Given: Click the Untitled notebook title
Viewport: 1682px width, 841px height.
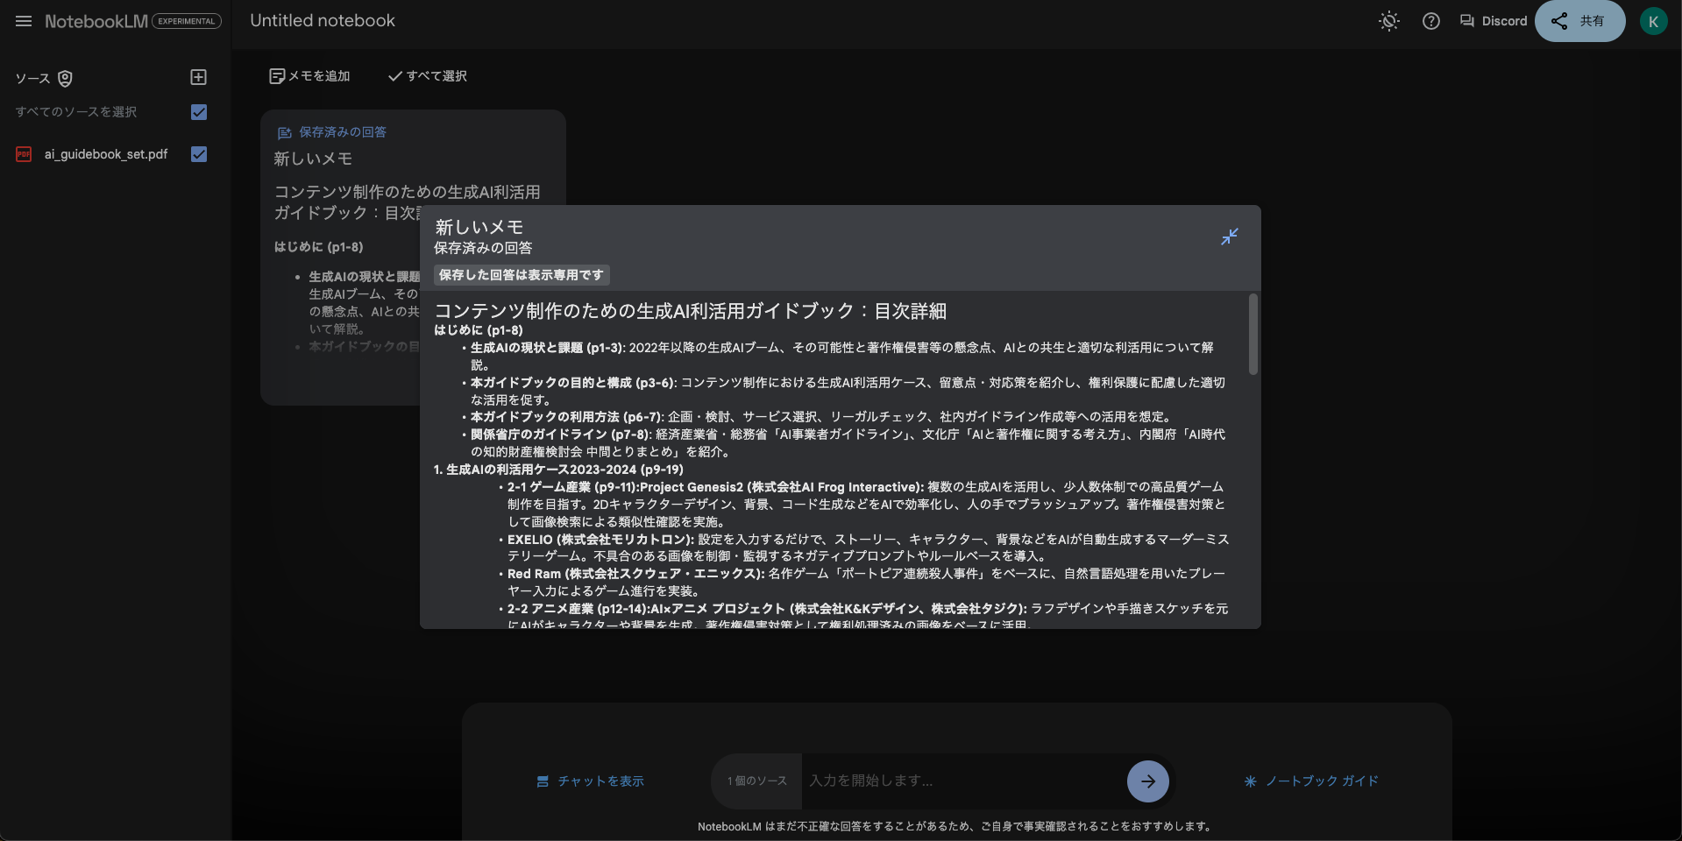Looking at the screenshot, I should 323,20.
